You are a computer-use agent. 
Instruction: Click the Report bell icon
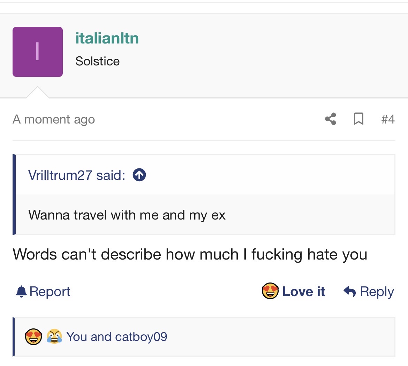coord(21,292)
